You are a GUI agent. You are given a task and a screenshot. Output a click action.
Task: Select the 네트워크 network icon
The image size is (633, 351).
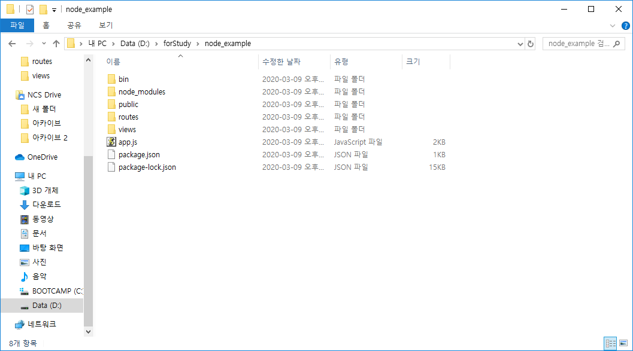19,325
